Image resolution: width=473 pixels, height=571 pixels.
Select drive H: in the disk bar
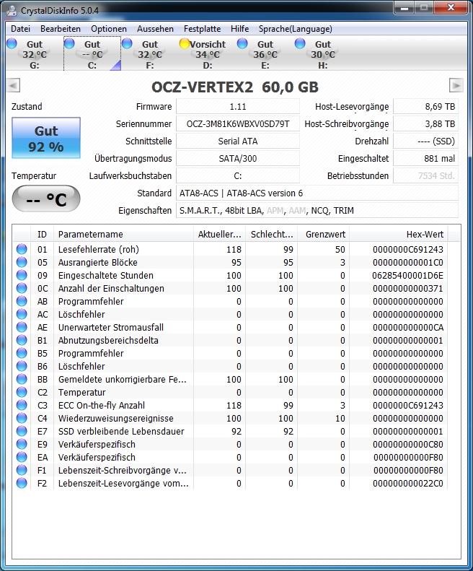click(322, 54)
